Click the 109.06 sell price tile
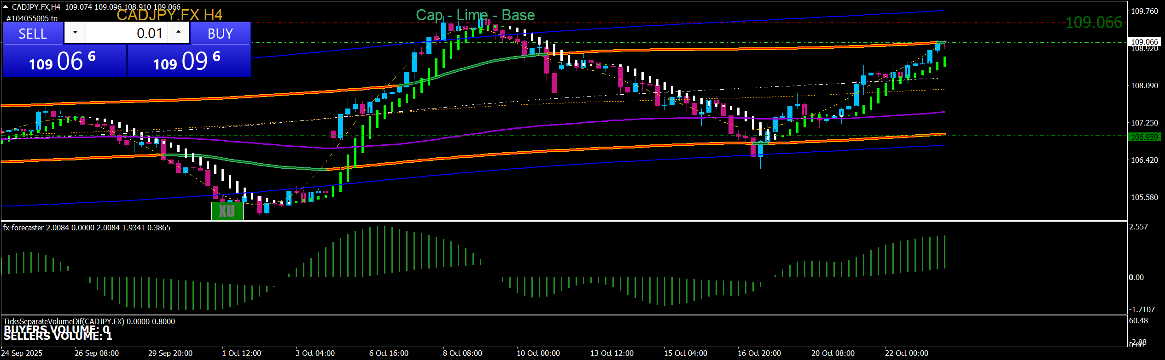Image resolution: width=1165 pixels, height=360 pixels. 64,61
